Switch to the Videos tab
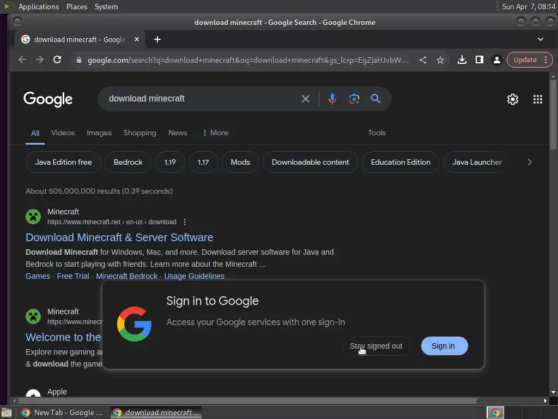This screenshot has height=419, width=558. 63,133
